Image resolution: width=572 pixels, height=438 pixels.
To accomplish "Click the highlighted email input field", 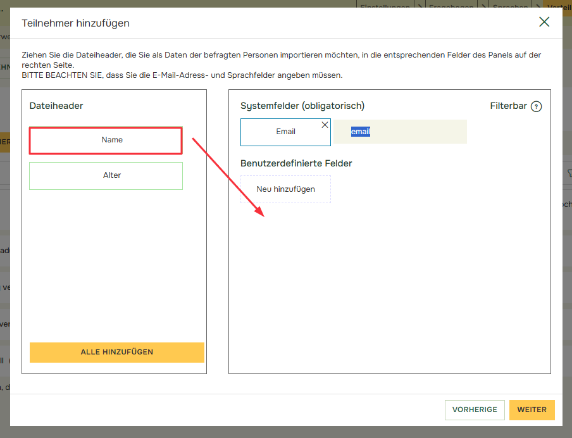I will click(400, 132).
